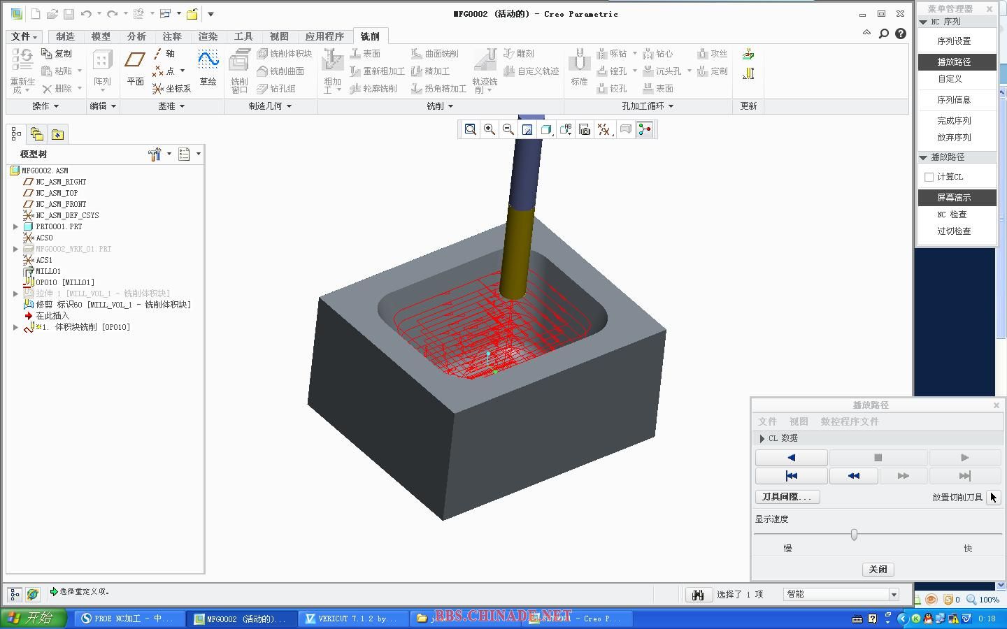Click the Refit view icon

(471, 129)
